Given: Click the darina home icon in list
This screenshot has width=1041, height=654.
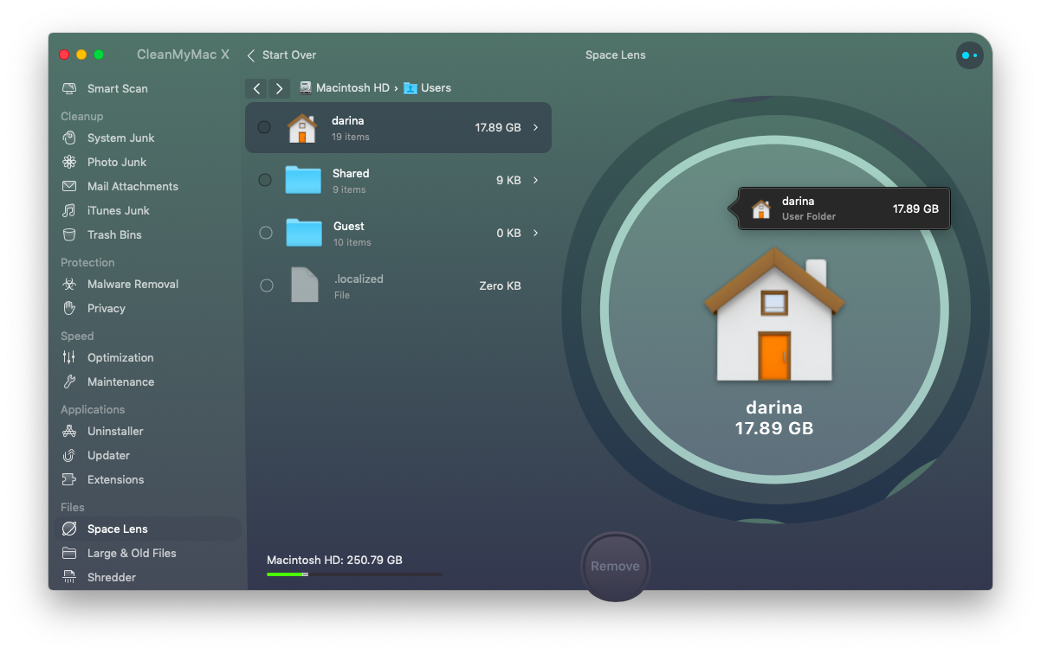Looking at the screenshot, I should tap(302, 128).
